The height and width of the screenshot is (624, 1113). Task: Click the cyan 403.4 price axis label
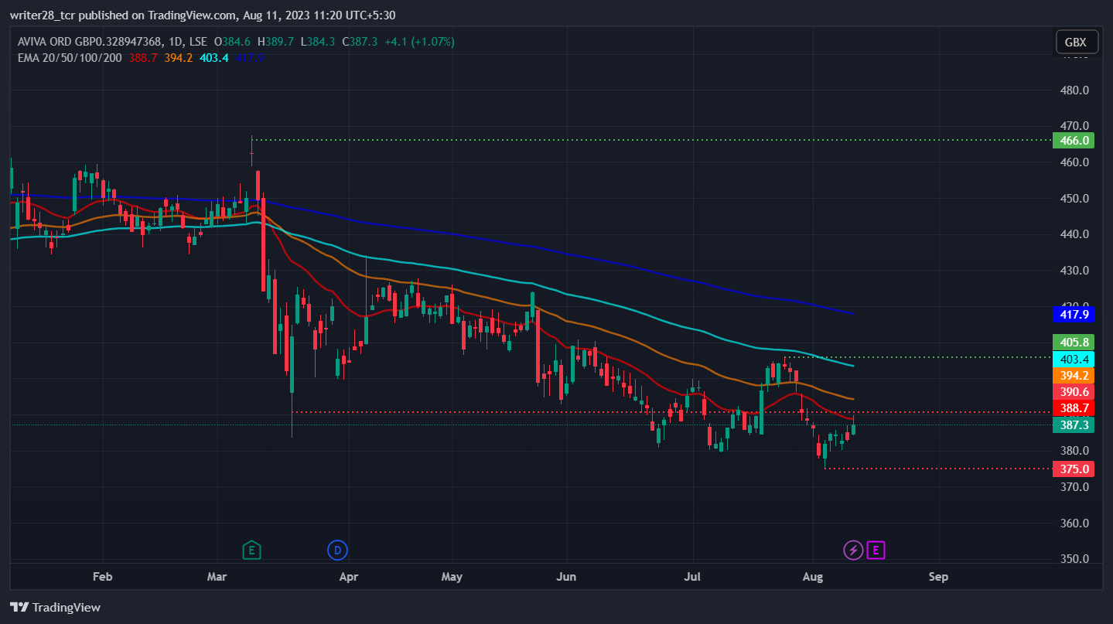(x=1074, y=359)
